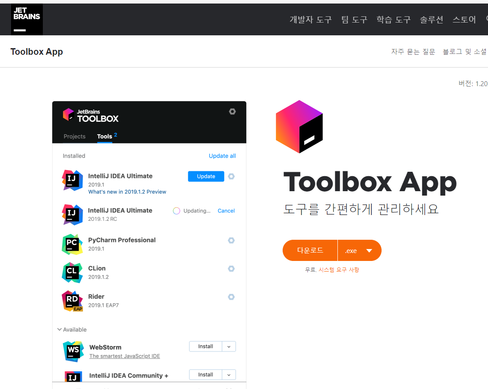Cancel the IntelliJ IDEA update
Viewport: 488px width, 389px height.
point(226,211)
